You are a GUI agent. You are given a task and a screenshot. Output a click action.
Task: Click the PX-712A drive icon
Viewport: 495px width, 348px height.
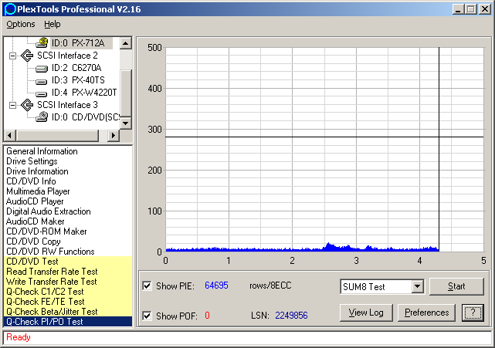pos(42,42)
